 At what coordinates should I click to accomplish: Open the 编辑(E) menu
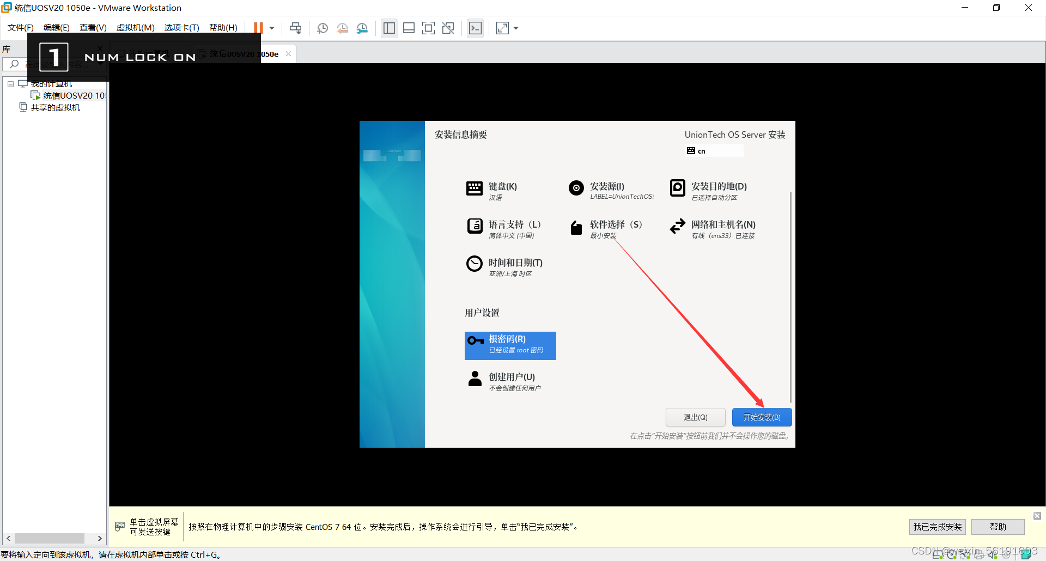[57, 28]
